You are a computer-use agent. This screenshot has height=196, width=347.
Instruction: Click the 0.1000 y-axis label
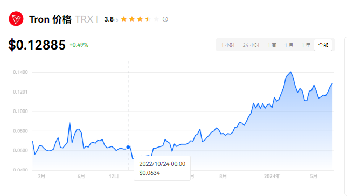click(x=20, y=111)
